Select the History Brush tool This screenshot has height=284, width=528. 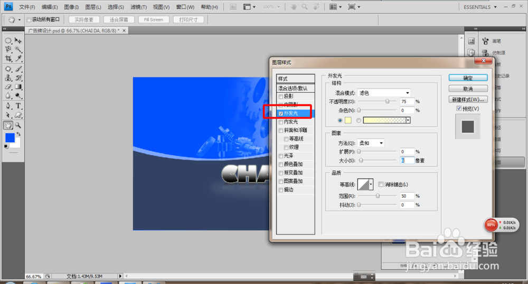click(18, 78)
